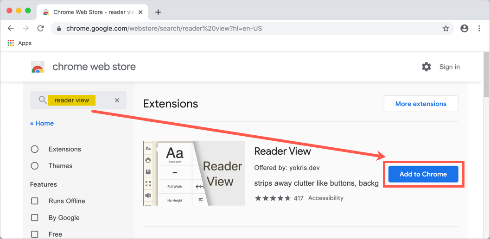Viewport: 490px width, 239px height.
Task: Click the 'chrome web store' header title
Action: pyautogui.click(x=94, y=67)
